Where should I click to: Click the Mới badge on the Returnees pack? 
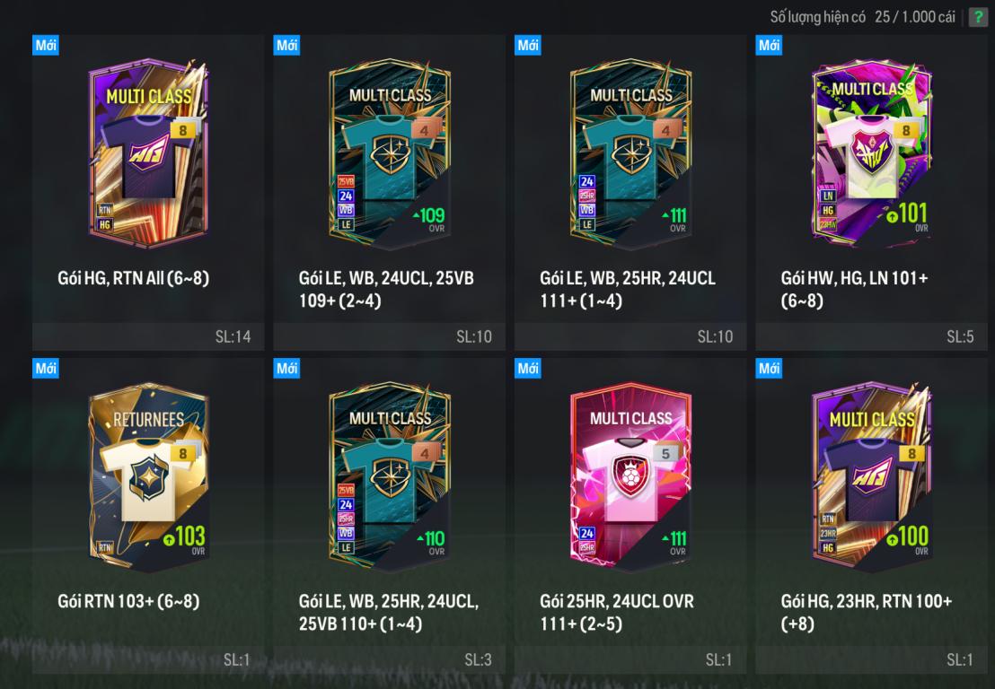[x=46, y=368]
